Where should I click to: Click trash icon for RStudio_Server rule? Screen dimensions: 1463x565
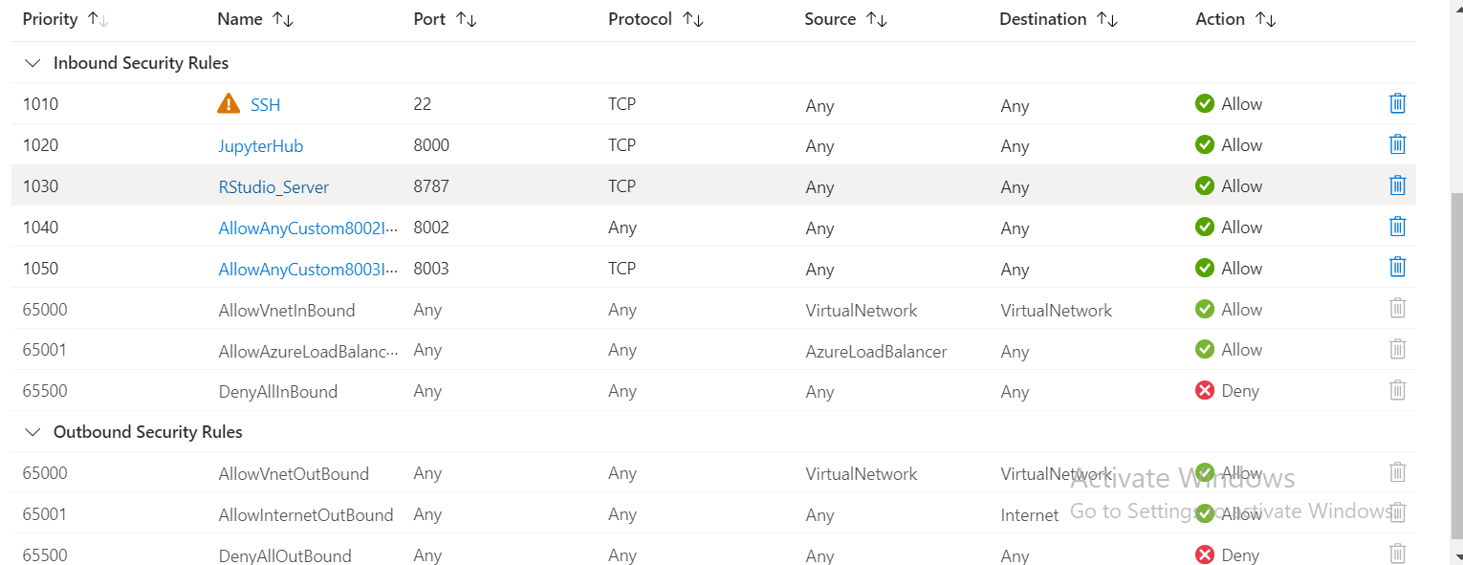point(1397,185)
